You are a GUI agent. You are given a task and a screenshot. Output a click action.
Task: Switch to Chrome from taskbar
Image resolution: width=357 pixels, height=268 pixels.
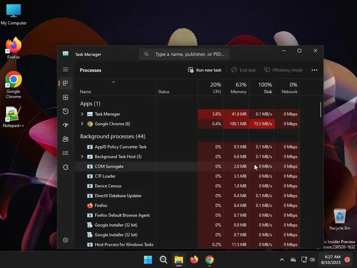(210, 260)
